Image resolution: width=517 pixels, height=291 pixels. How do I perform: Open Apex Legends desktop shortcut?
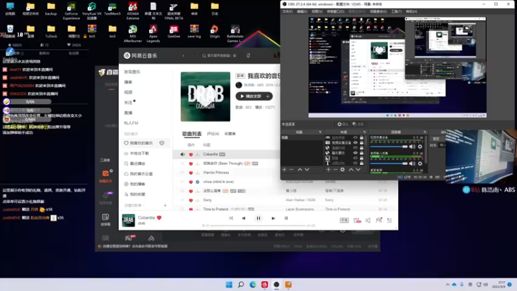pyautogui.click(x=153, y=34)
